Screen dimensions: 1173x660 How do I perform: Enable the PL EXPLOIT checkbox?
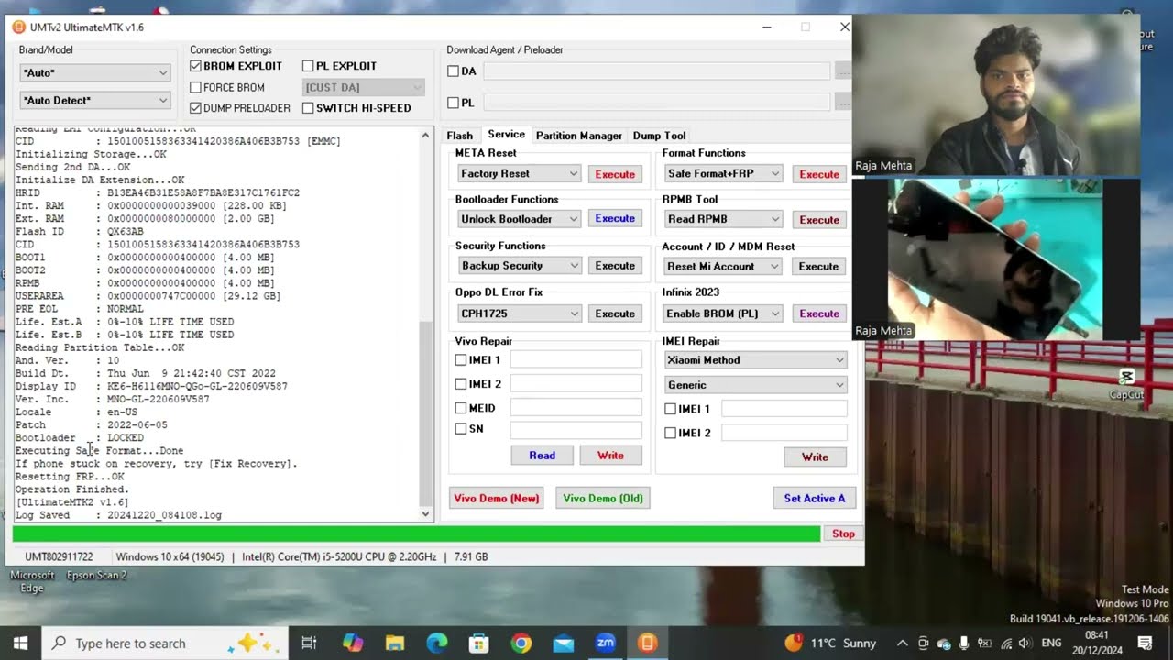[308, 66]
